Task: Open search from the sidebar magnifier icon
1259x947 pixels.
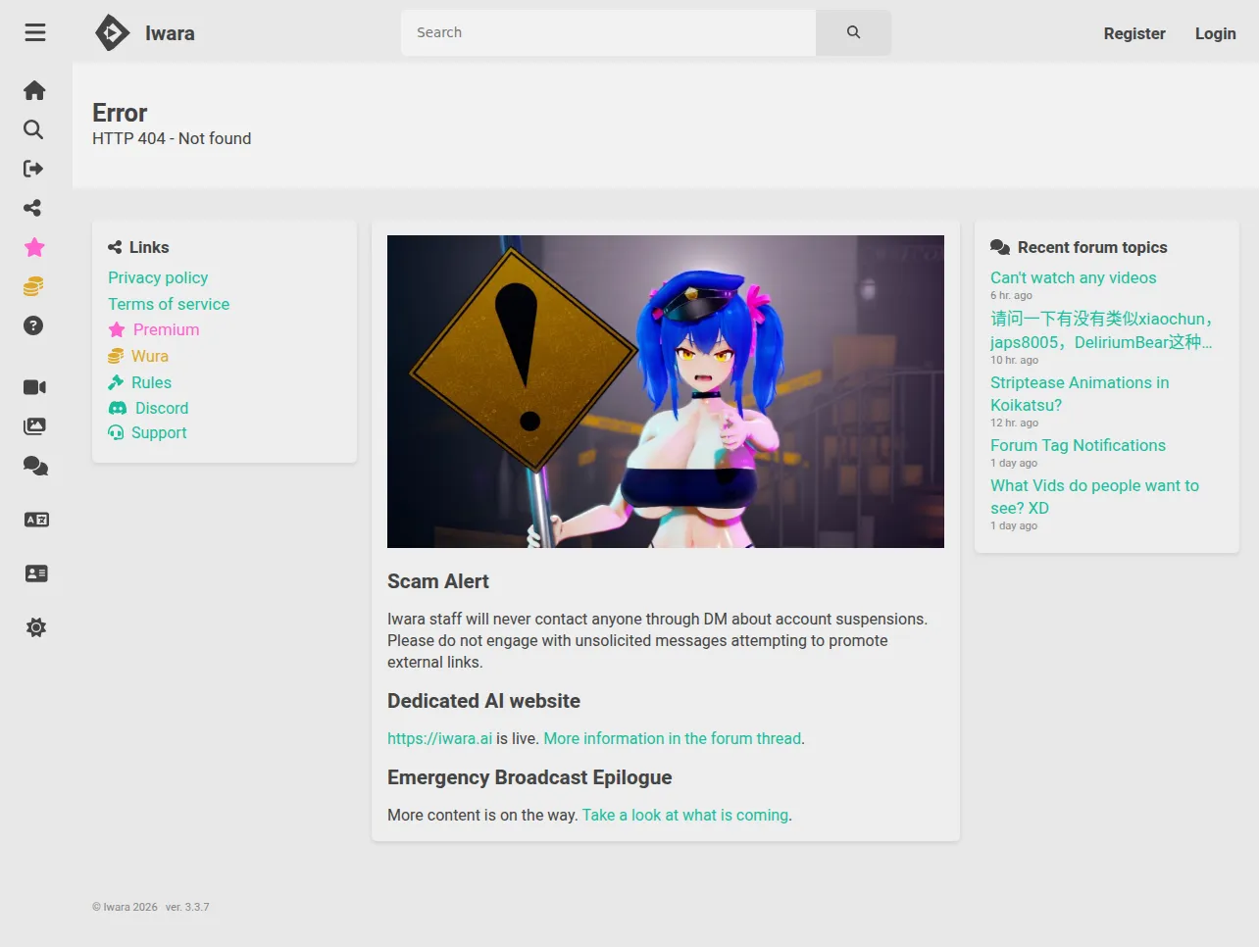Action: click(33, 129)
